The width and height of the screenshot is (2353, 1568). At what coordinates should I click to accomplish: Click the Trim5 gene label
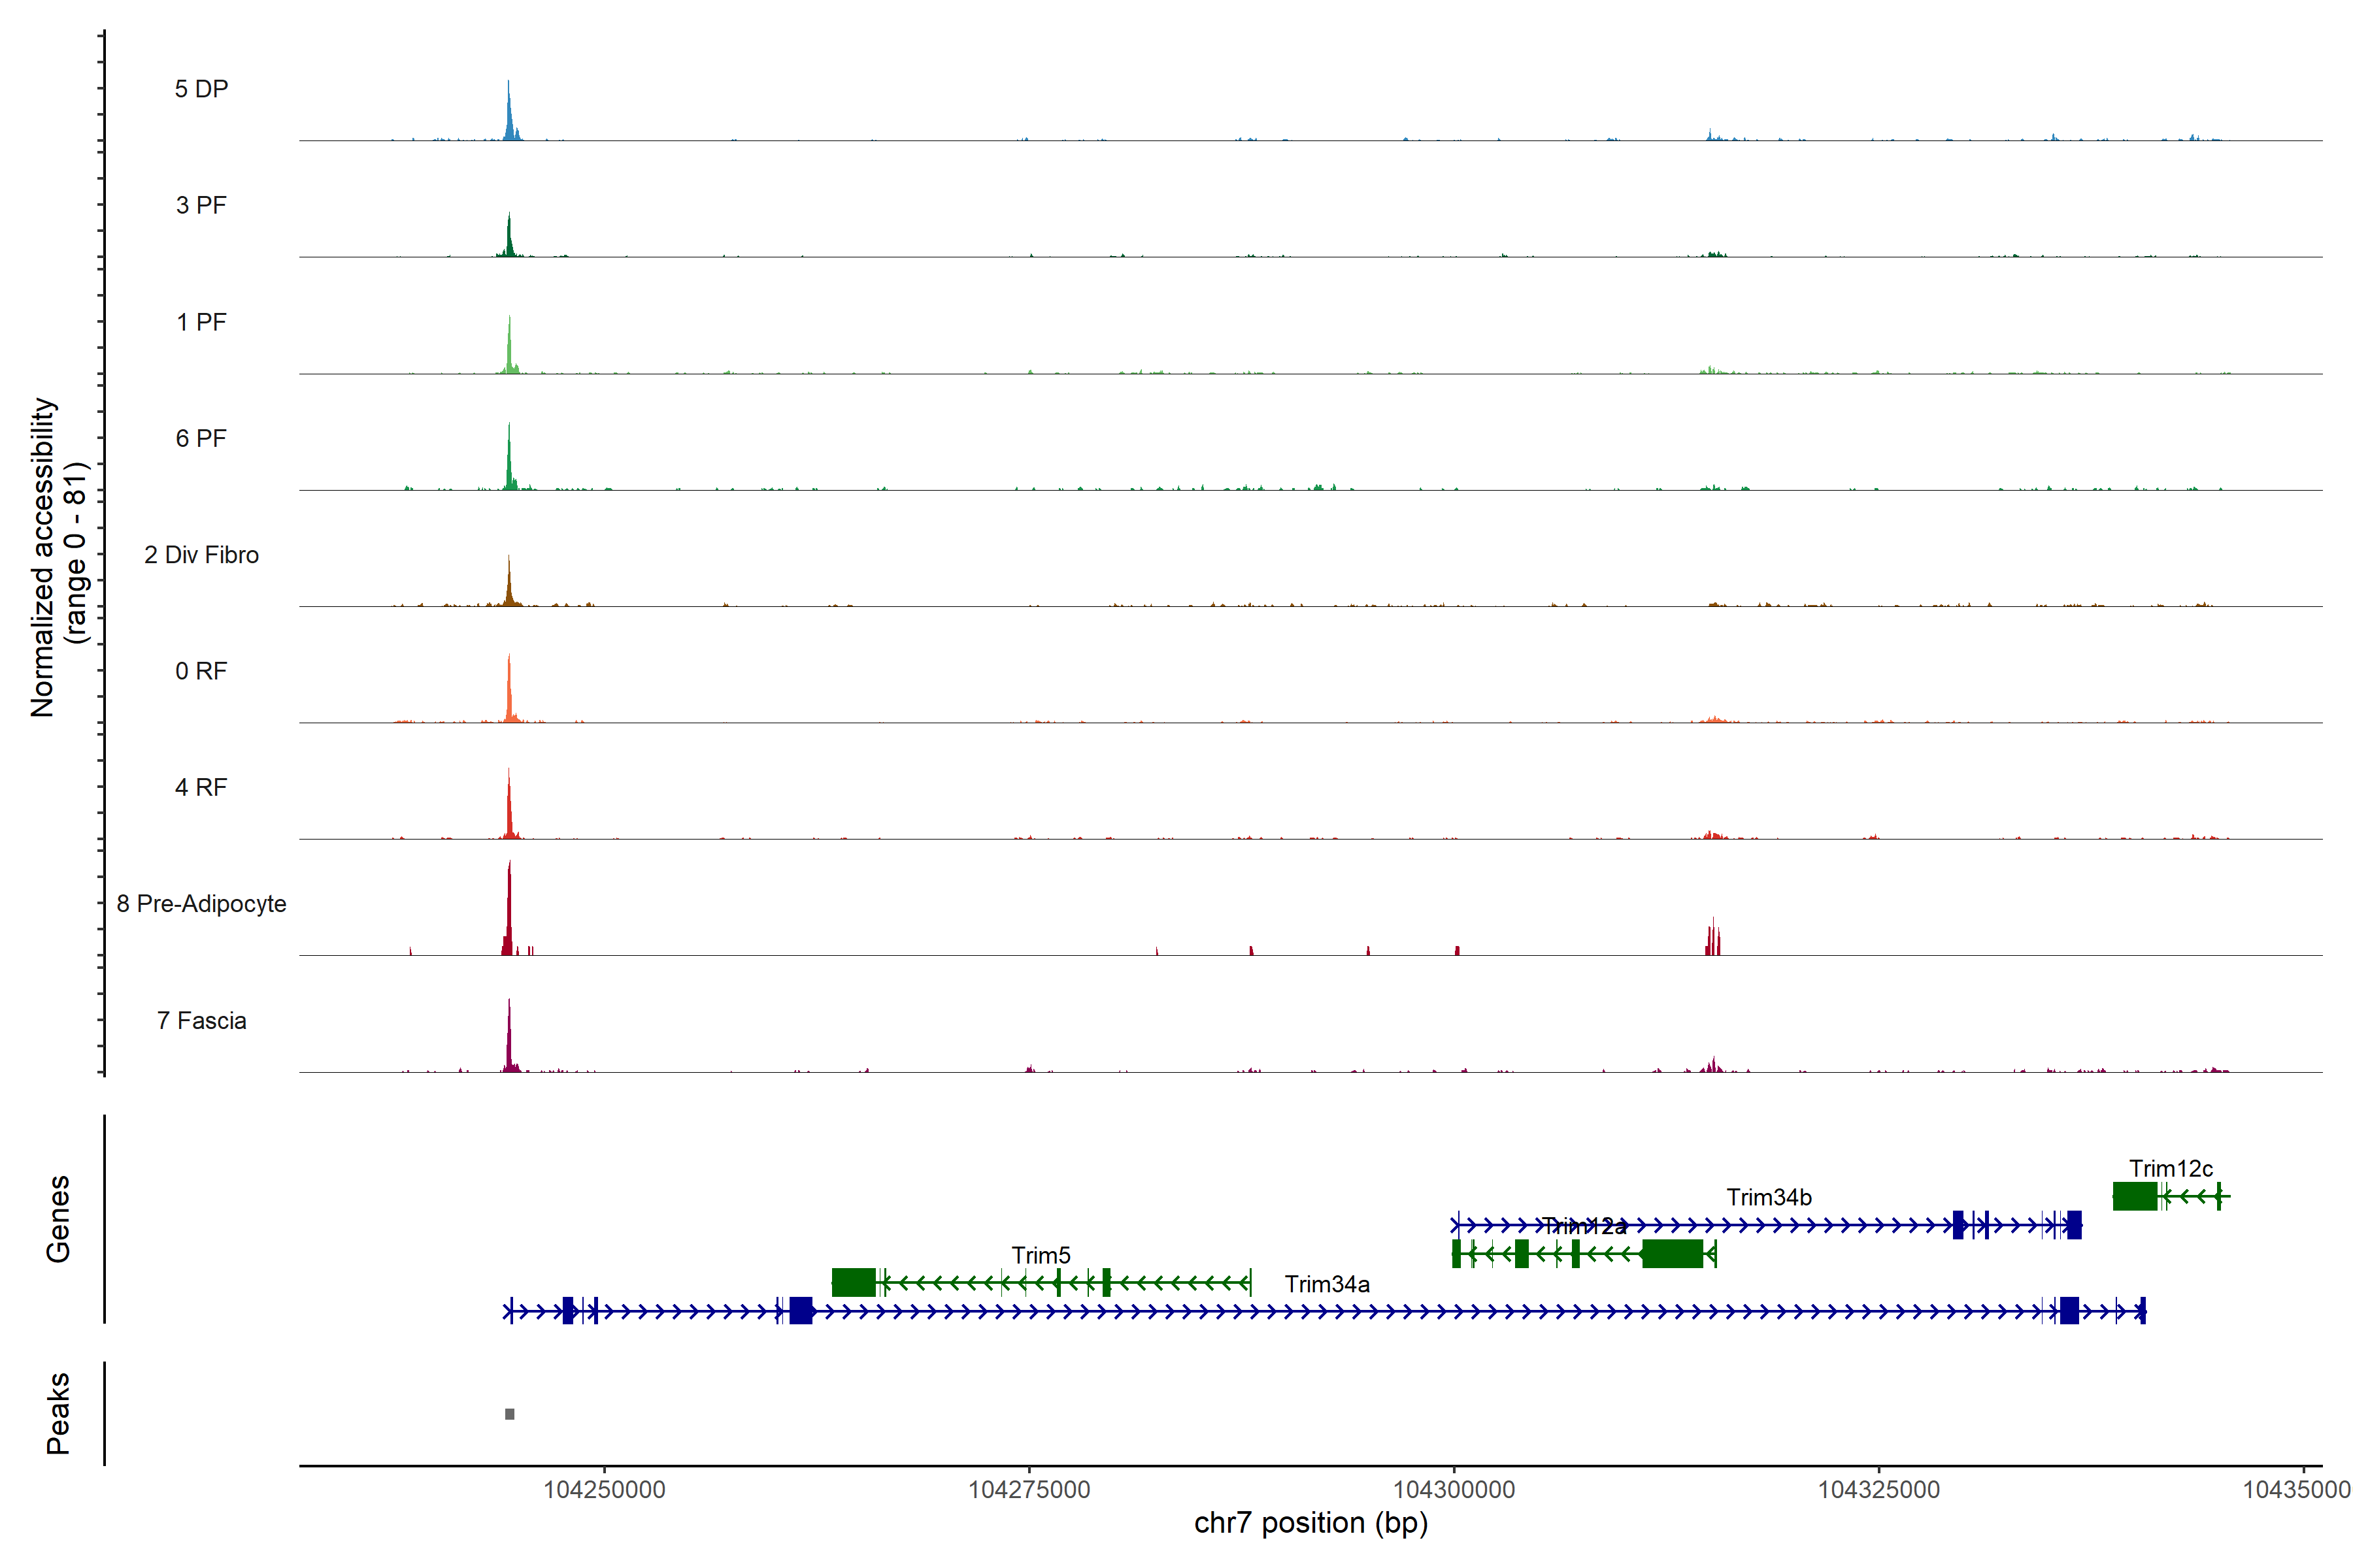coord(1041,1255)
